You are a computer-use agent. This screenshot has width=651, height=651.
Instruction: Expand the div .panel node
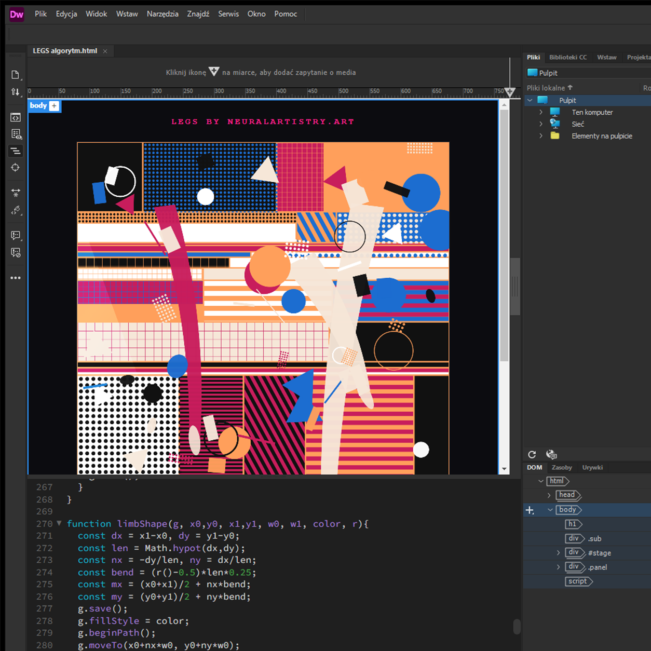click(x=558, y=567)
